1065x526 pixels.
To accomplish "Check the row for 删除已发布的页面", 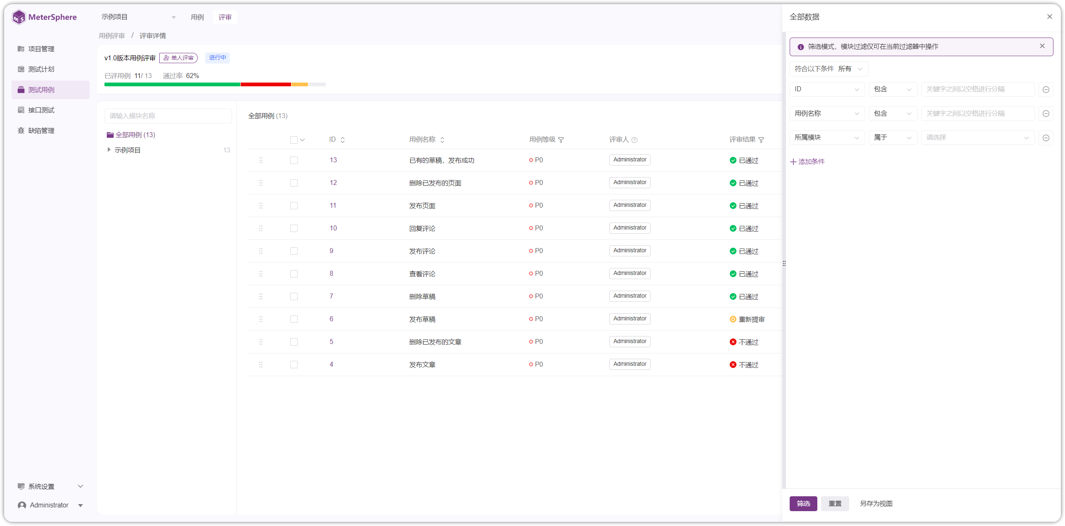I will pos(293,183).
